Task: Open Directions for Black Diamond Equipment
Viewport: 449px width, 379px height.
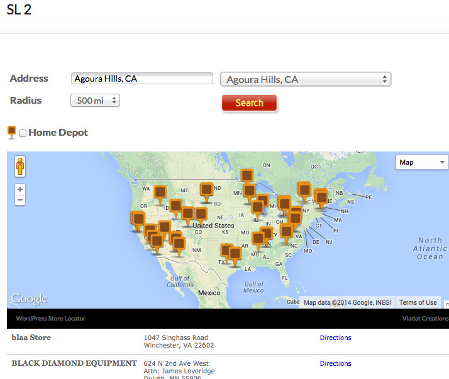Action: 335,363
